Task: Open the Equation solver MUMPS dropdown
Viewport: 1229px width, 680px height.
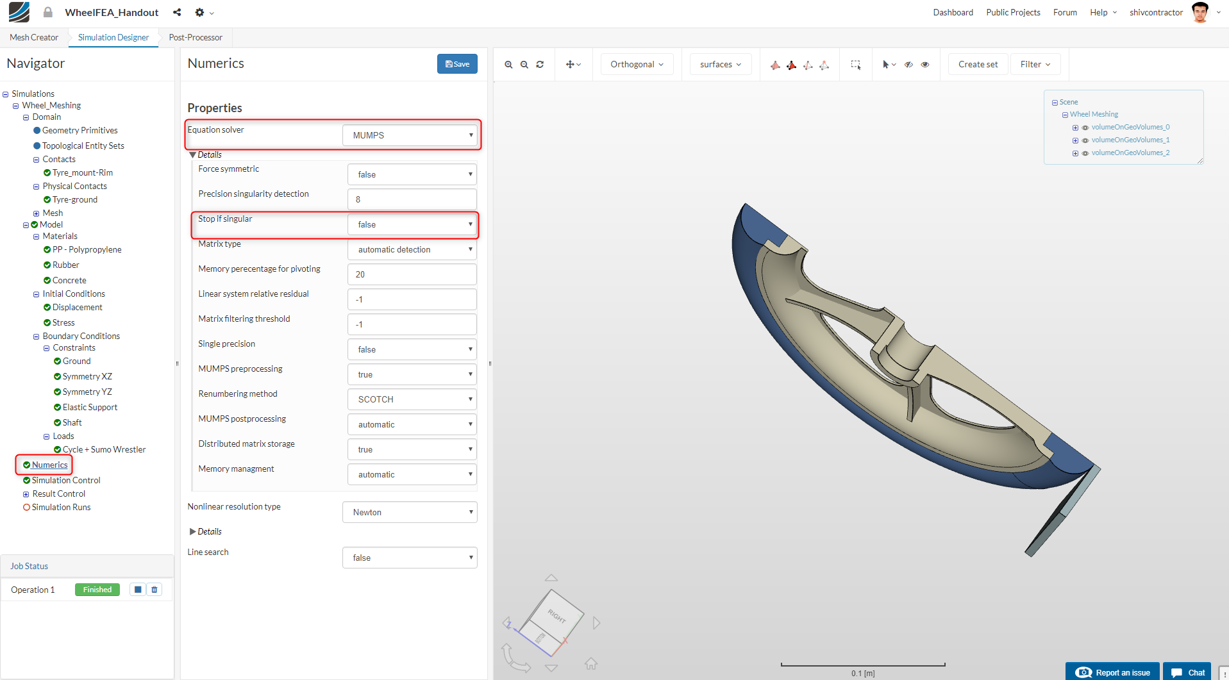Action: click(x=410, y=135)
